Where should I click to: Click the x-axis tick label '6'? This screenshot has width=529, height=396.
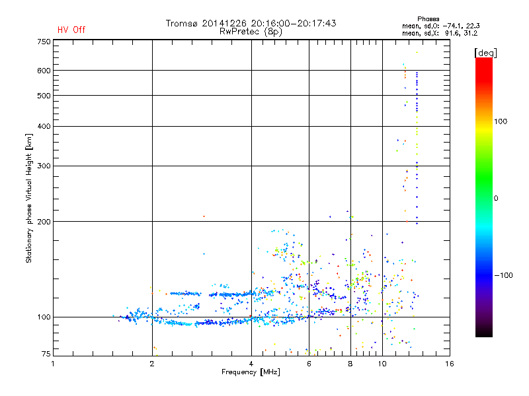309,364
